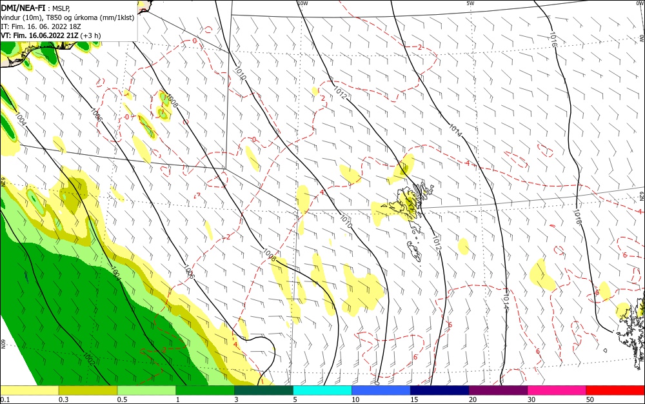
Task: Choose the navy 15–20 legend swatch
Action: [x=440, y=390]
